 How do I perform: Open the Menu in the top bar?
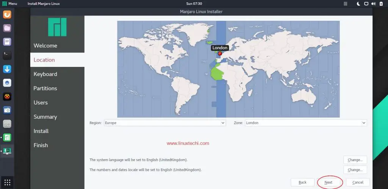pos(13,4)
